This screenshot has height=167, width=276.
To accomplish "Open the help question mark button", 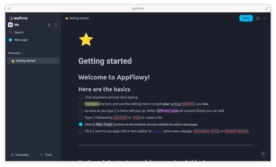I will 263,154.
